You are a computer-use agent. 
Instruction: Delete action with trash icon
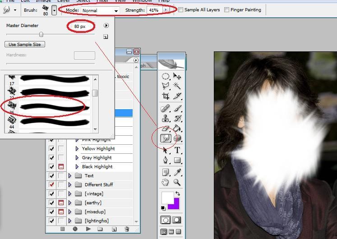click(x=127, y=229)
